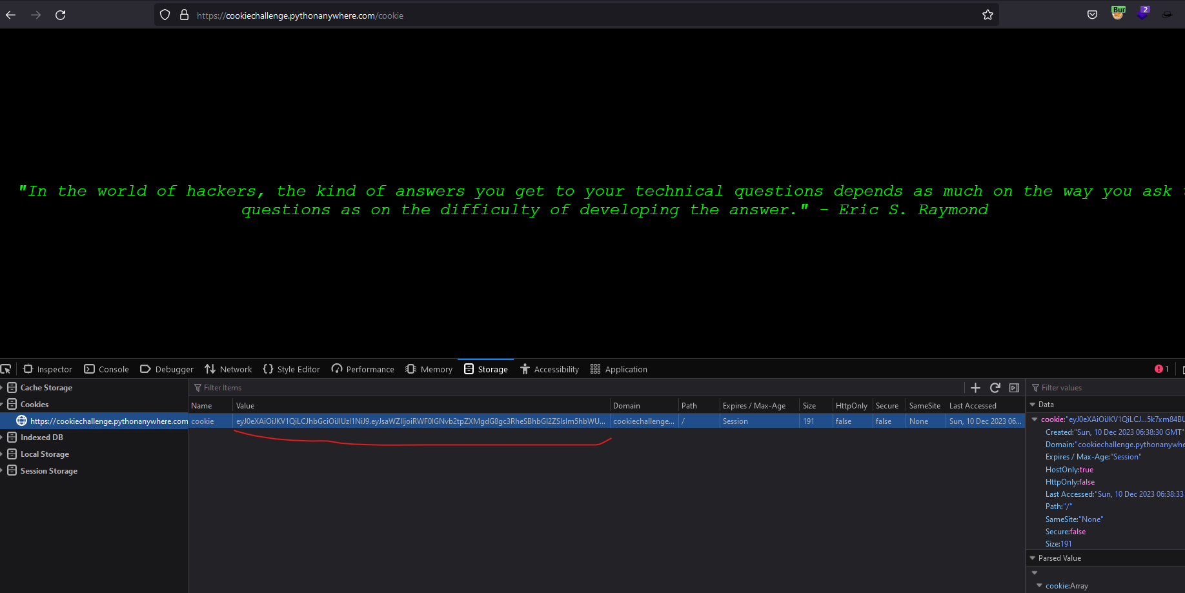Switch to the Network tab
The width and height of the screenshot is (1185, 593).
tap(228, 369)
